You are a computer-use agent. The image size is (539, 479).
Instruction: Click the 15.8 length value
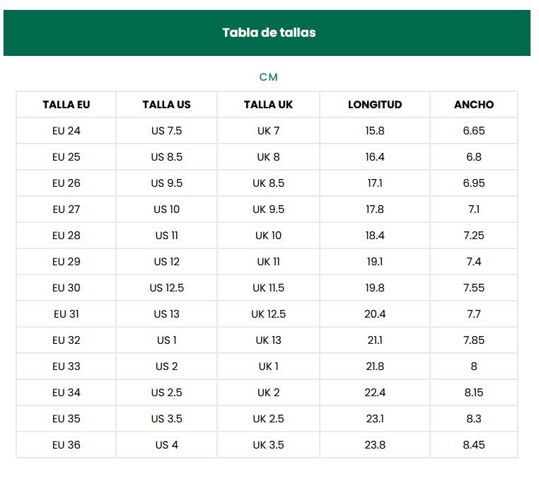tap(375, 131)
